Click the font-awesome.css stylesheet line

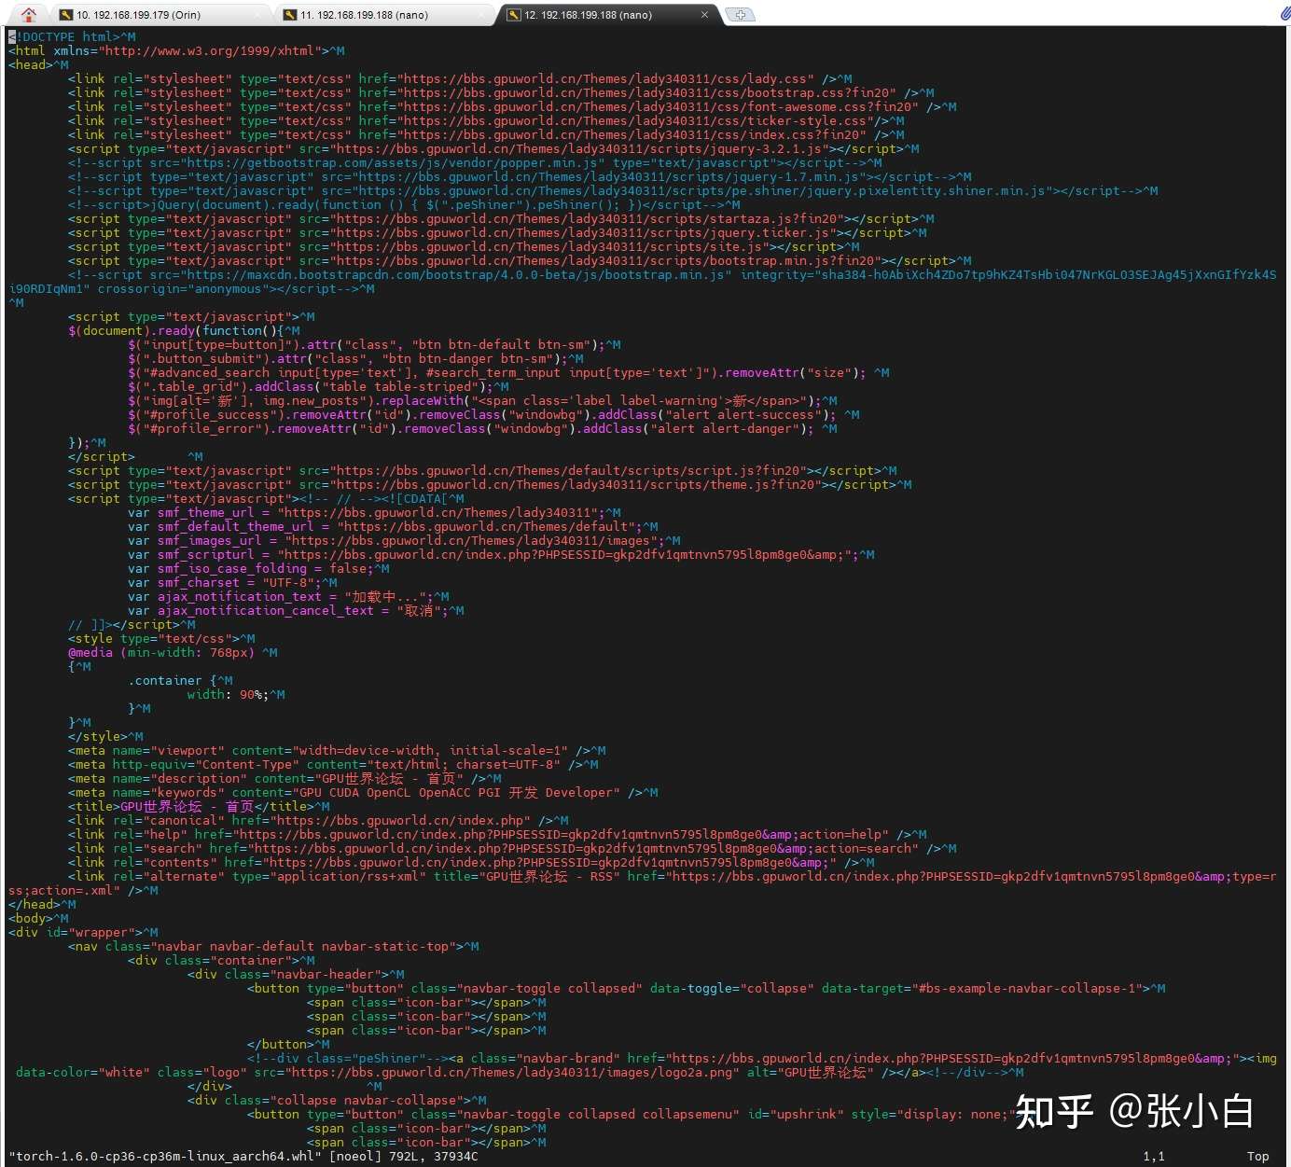coord(512,106)
